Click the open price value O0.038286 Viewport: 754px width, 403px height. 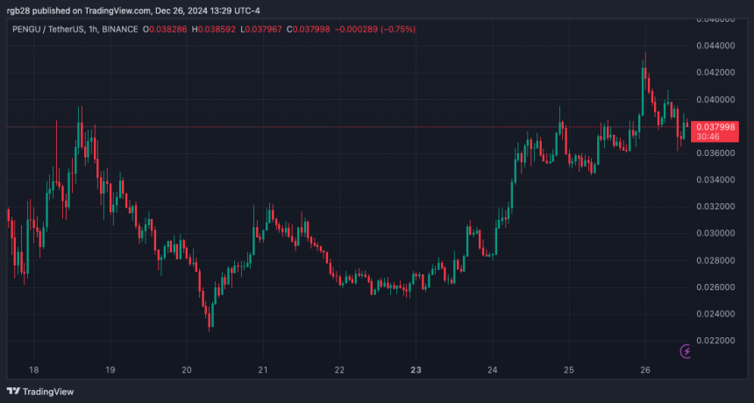[x=165, y=29]
